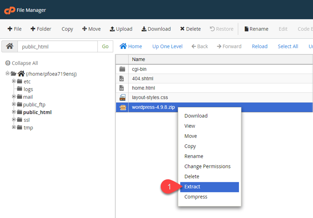Click the Go button
Viewport: 313px width, 218px height.
[x=105, y=46]
